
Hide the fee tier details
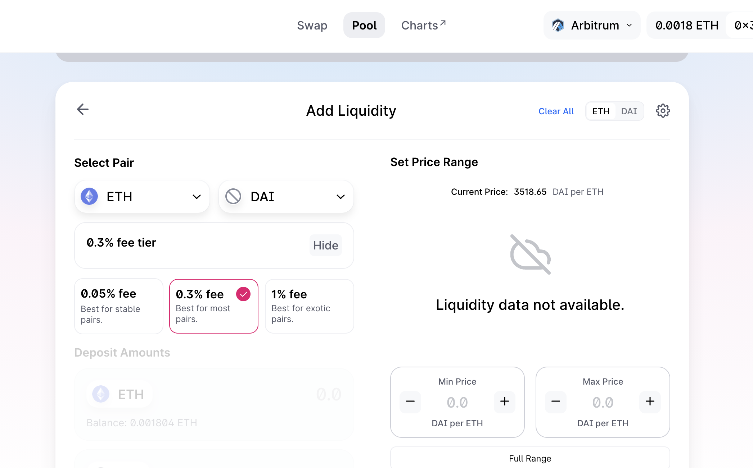pos(325,245)
